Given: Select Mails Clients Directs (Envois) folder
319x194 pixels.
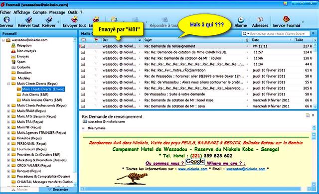Looking at the screenshot, I should [x=43, y=89].
